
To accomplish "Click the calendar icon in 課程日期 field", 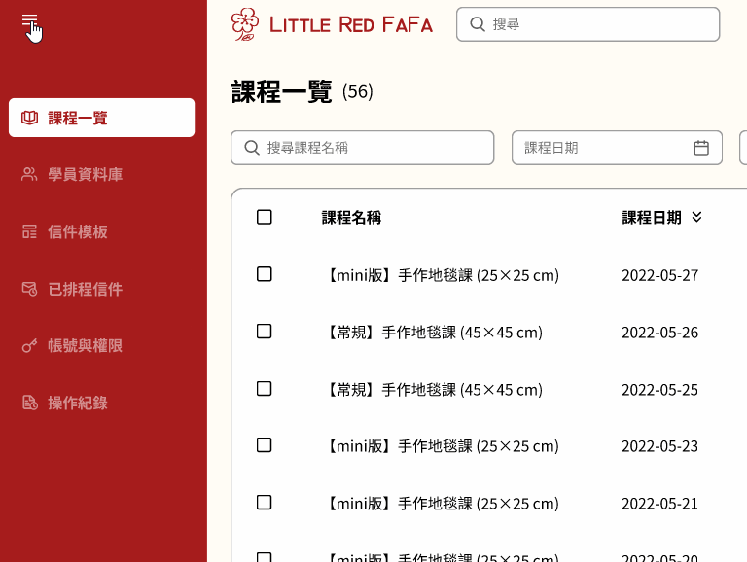I will 701,148.
